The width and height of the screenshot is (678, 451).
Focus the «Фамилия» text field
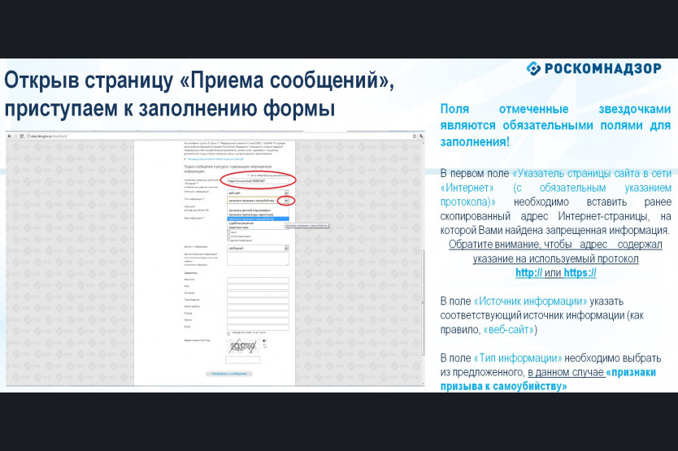(x=259, y=280)
